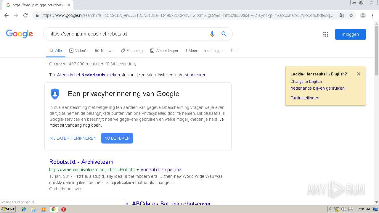Open the Chrome profile avatar icon

tap(363, 15)
